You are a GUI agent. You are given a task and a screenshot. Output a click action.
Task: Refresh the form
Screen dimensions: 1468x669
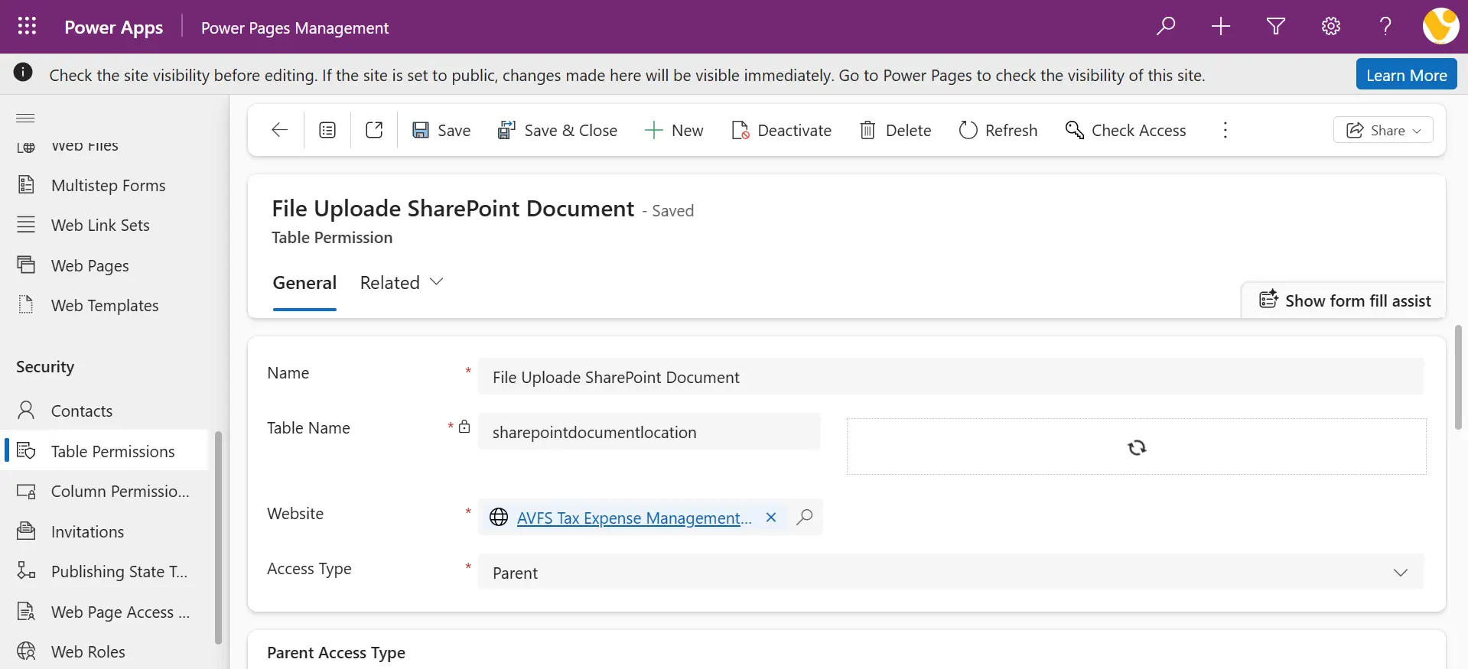point(998,130)
